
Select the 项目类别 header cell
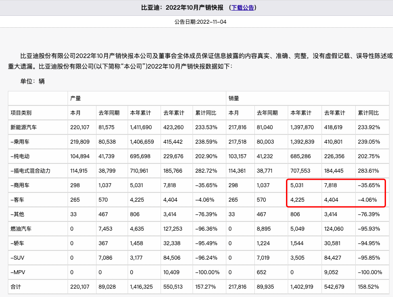click(21, 113)
